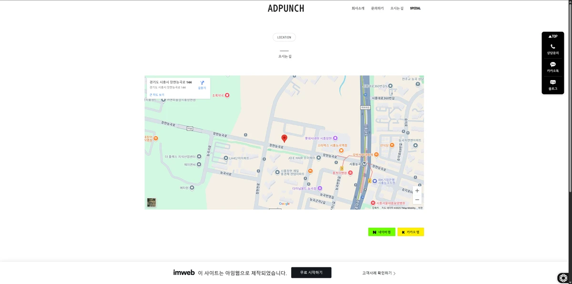
Task: Open the SPECIAL menu item
Action: (415, 8)
